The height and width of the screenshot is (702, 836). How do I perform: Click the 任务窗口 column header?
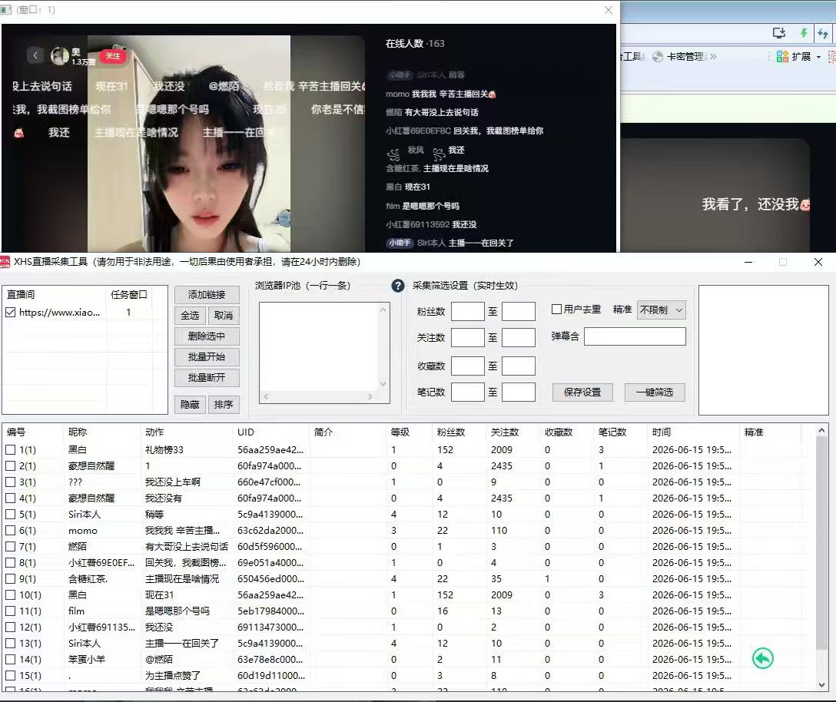(129, 294)
